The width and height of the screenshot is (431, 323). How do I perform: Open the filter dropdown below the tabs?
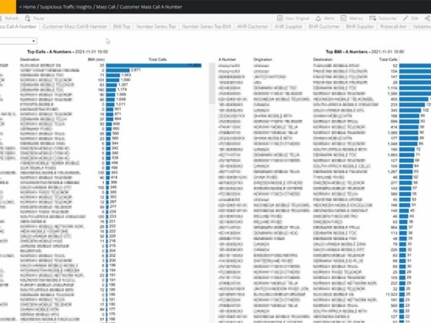point(19,41)
